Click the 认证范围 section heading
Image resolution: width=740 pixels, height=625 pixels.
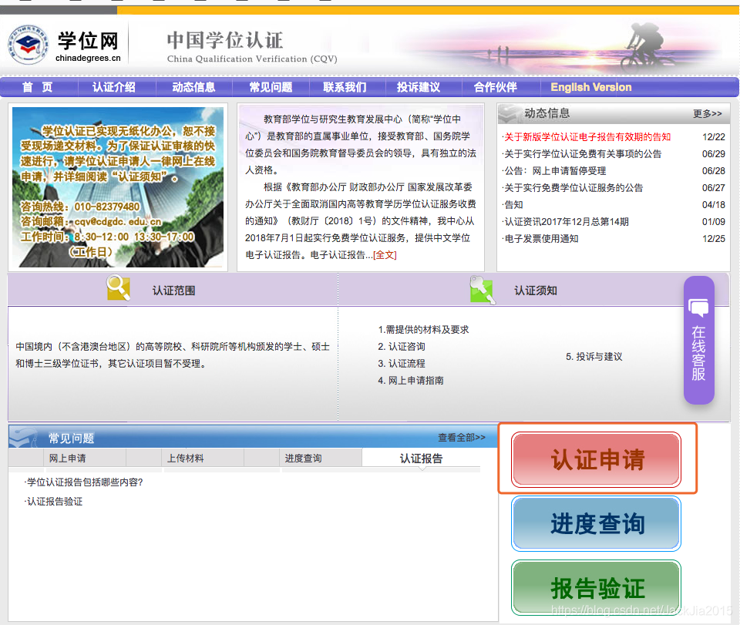point(173,291)
